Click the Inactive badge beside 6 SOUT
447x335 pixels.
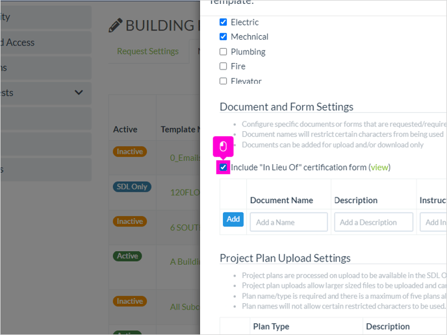[x=130, y=221]
